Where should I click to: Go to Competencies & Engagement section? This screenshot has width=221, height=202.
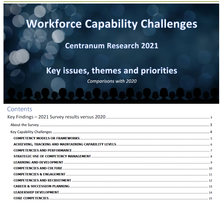113,174
